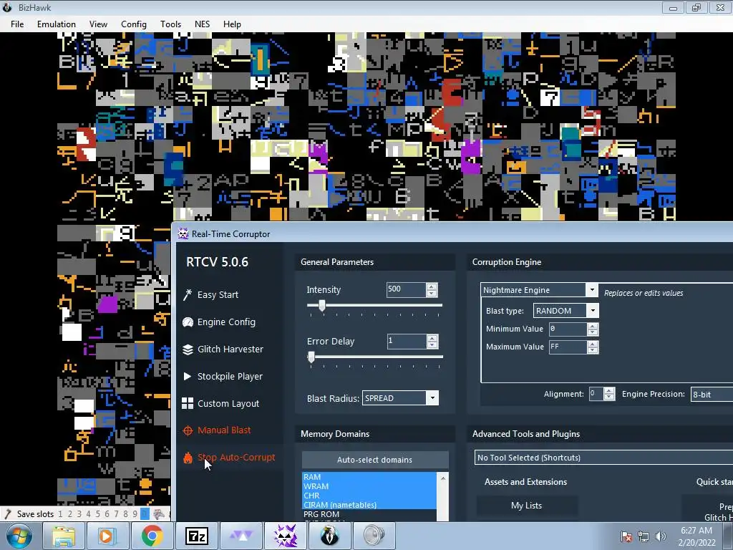
Task: Open Windows Explorer from the taskbar
Action: point(63,536)
